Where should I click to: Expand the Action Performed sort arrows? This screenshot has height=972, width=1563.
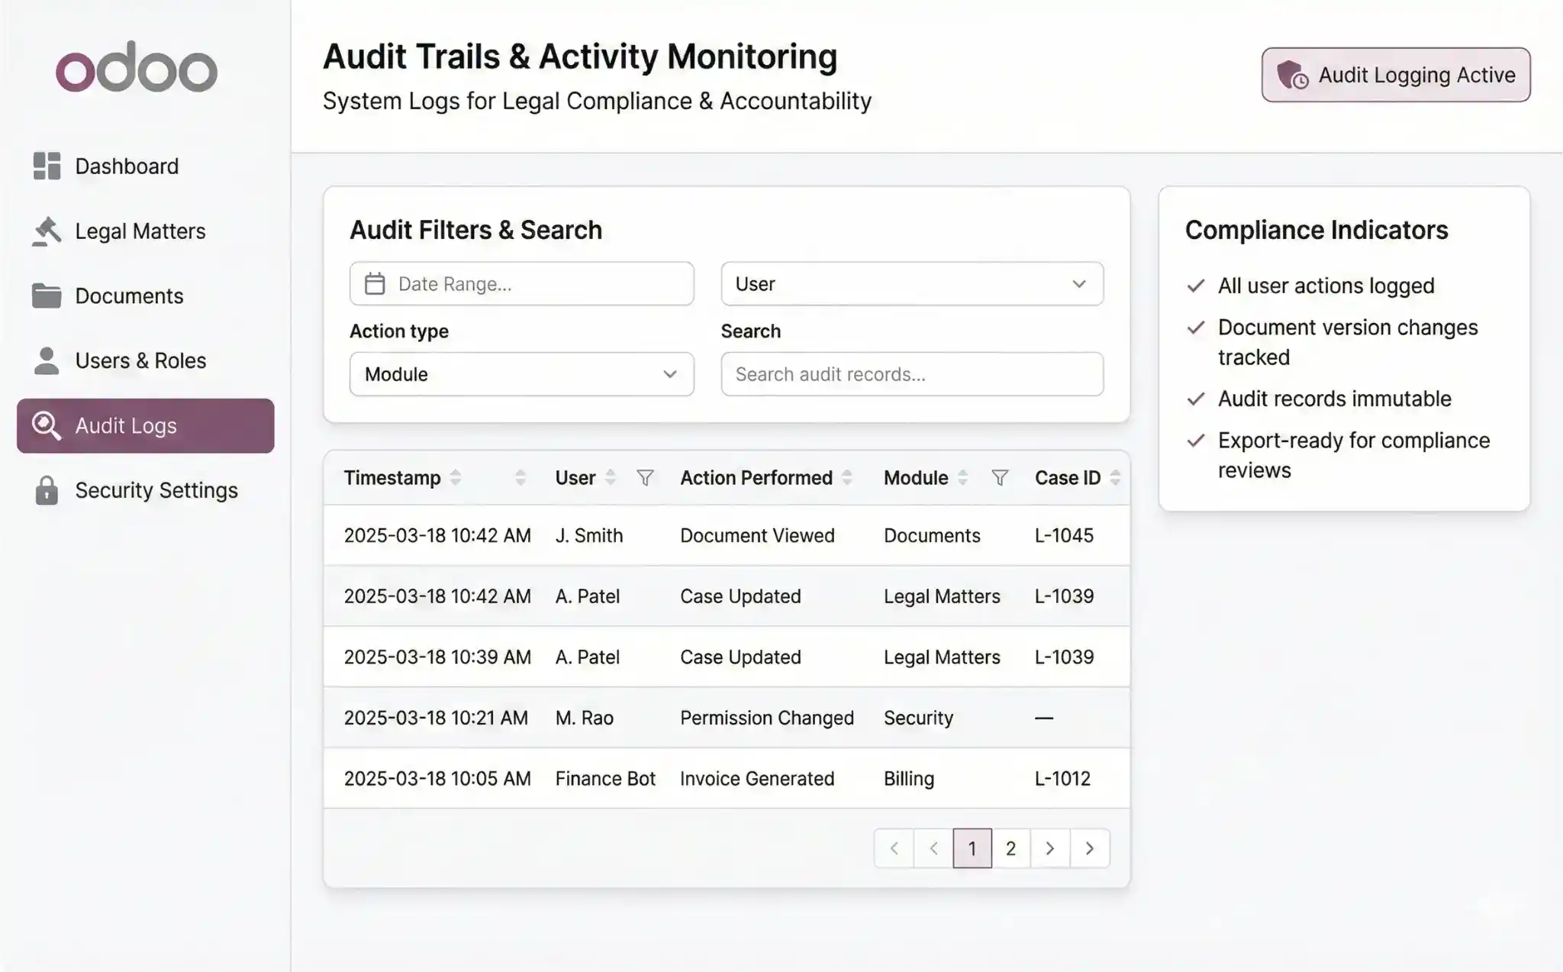pyautogui.click(x=847, y=477)
